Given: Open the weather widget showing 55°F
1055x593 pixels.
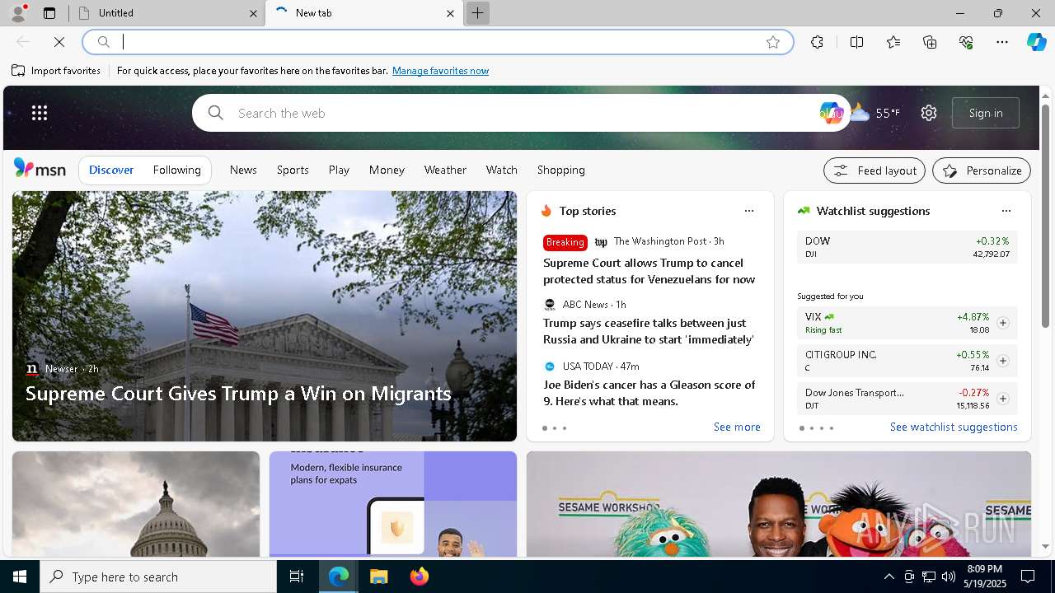Looking at the screenshot, I should pyautogui.click(x=874, y=113).
